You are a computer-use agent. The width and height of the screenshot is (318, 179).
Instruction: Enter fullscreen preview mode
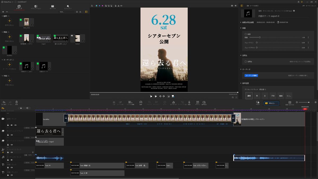tap(236, 98)
